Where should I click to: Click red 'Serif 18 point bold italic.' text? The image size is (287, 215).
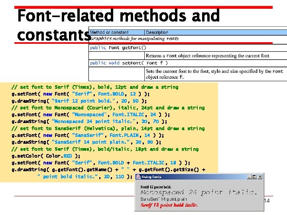click(x=169, y=205)
